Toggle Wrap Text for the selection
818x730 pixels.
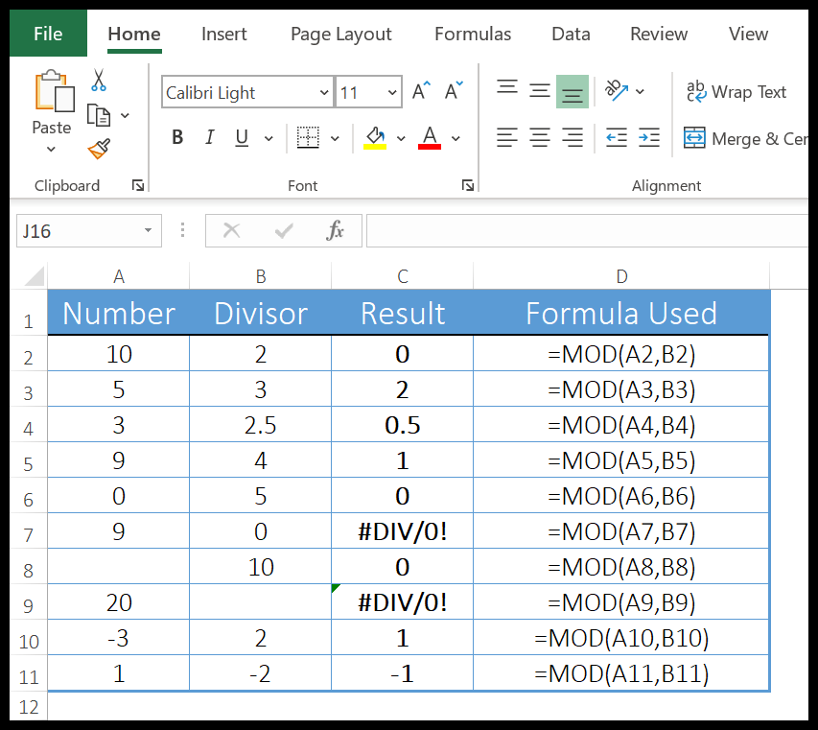point(737,92)
